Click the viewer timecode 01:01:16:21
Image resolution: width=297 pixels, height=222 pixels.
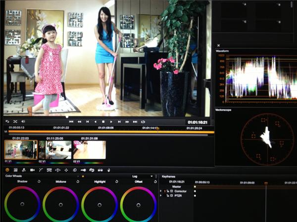coord(198,122)
